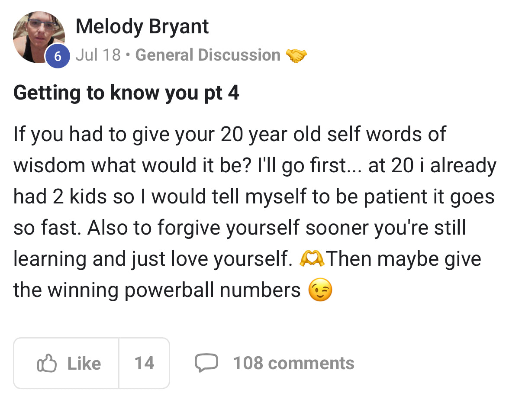This screenshot has width=522, height=403.
Task: Click the thumbs-up Like icon
Action: 47,363
